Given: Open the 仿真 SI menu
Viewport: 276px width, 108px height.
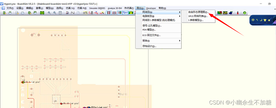Looking at the screenshot, I should tap(70, 8).
